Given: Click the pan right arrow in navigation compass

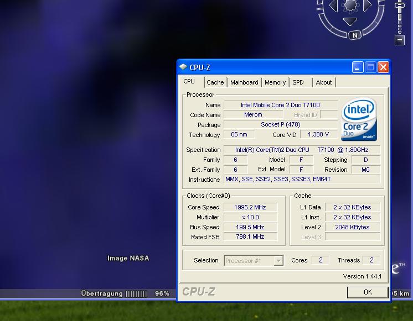Looking at the screenshot, I should tap(367, 6).
